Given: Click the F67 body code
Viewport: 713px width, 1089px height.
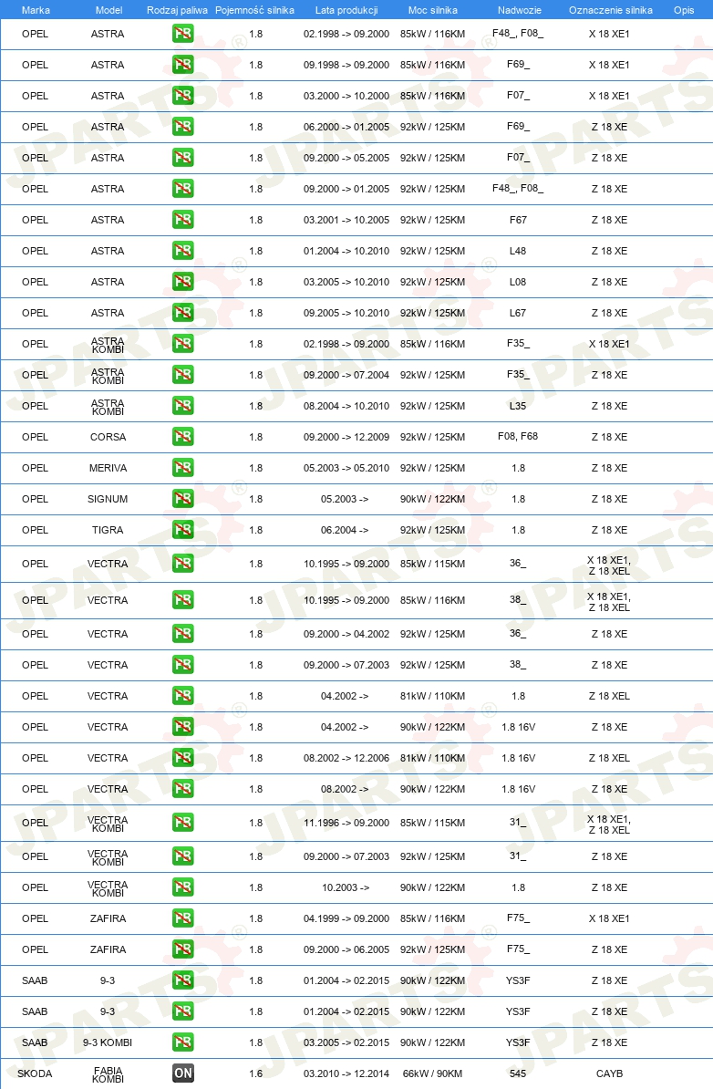Looking at the screenshot, I should 518,220.
